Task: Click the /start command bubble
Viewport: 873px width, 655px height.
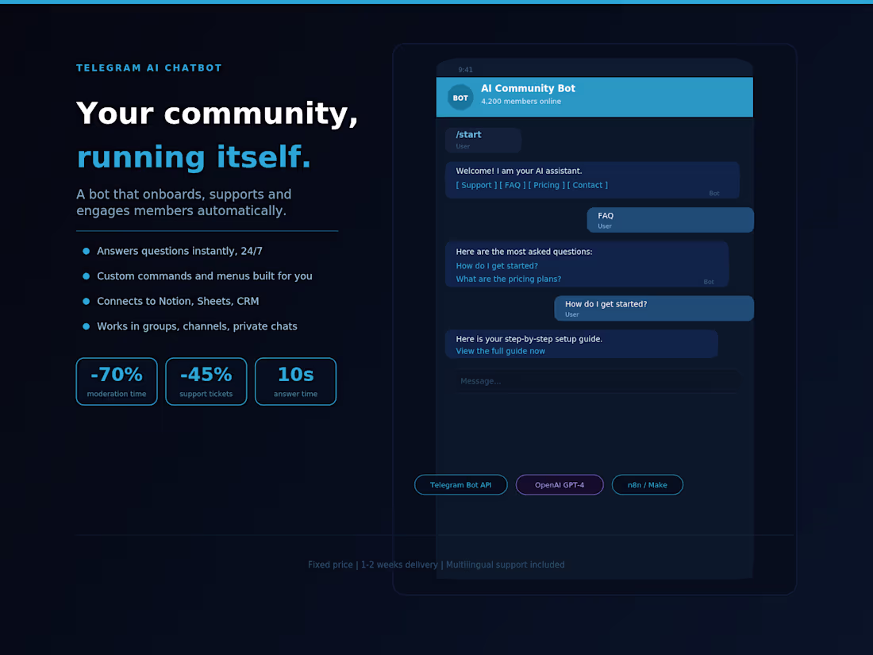Action: coord(483,139)
